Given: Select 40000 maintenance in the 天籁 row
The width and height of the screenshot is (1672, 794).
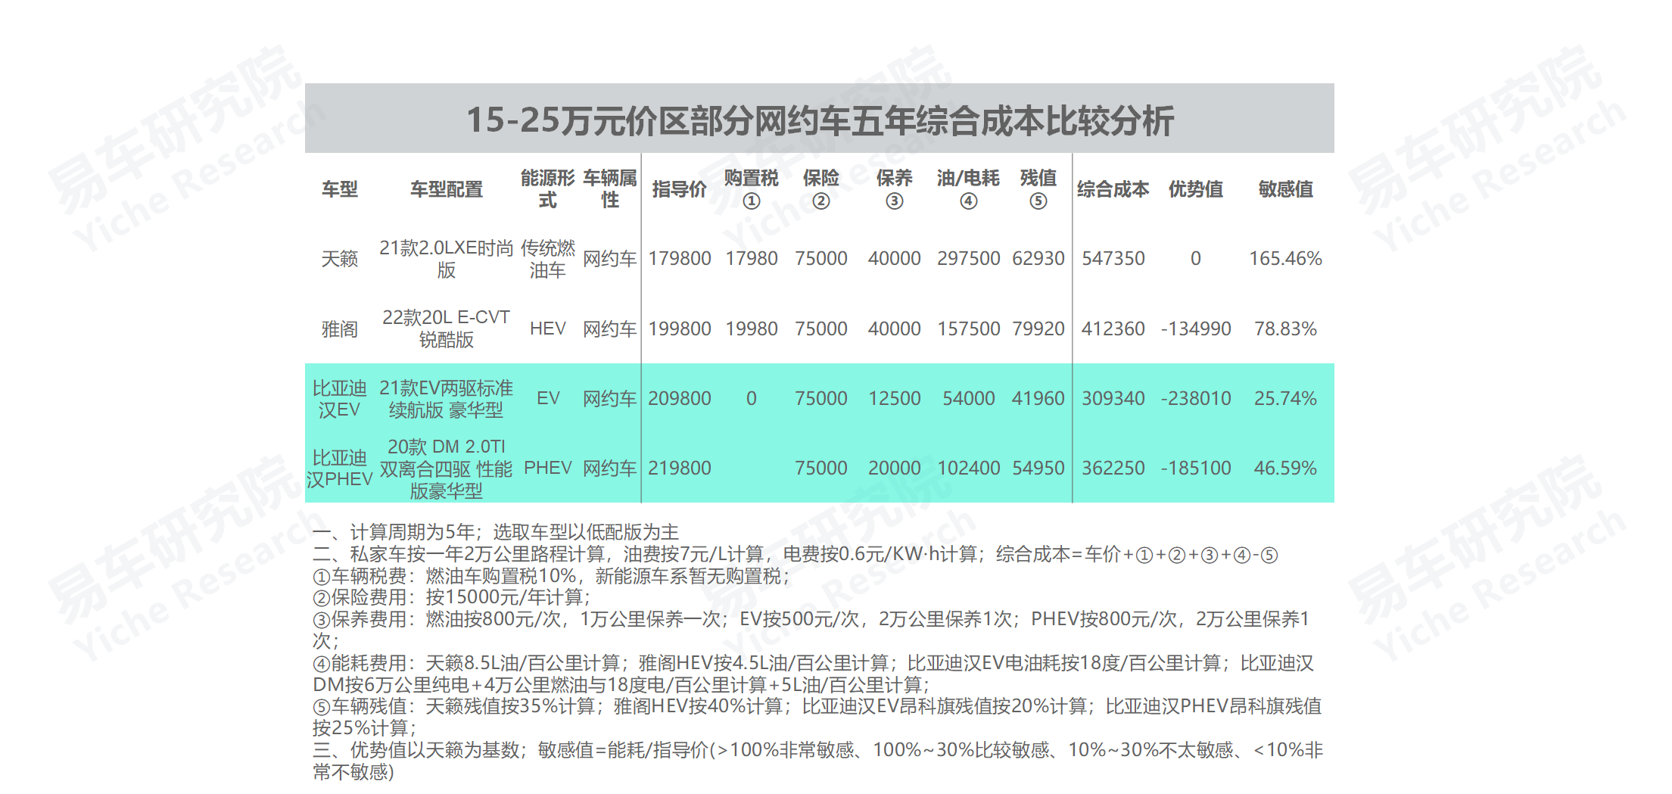Looking at the screenshot, I should tap(894, 259).
